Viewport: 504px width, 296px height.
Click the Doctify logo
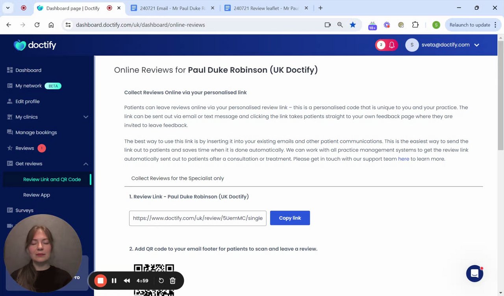pyautogui.click(x=35, y=45)
